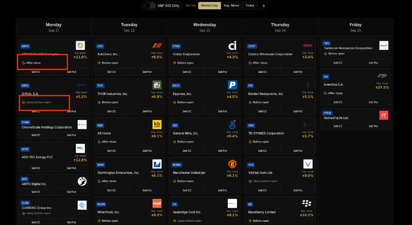The height and width of the screenshot is (225, 412).
Task: Click the MANU ticker badge
Action: pos(177,165)
